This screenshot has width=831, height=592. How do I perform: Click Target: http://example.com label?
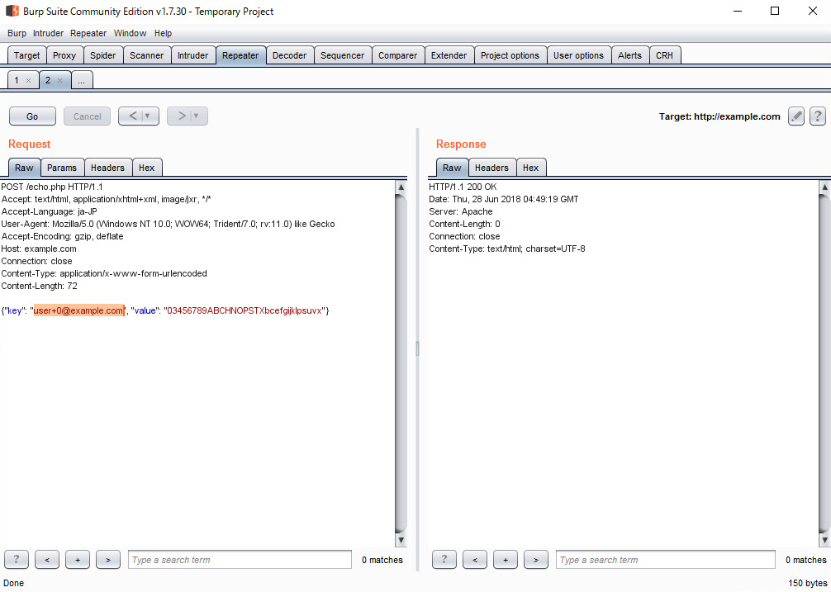(719, 116)
